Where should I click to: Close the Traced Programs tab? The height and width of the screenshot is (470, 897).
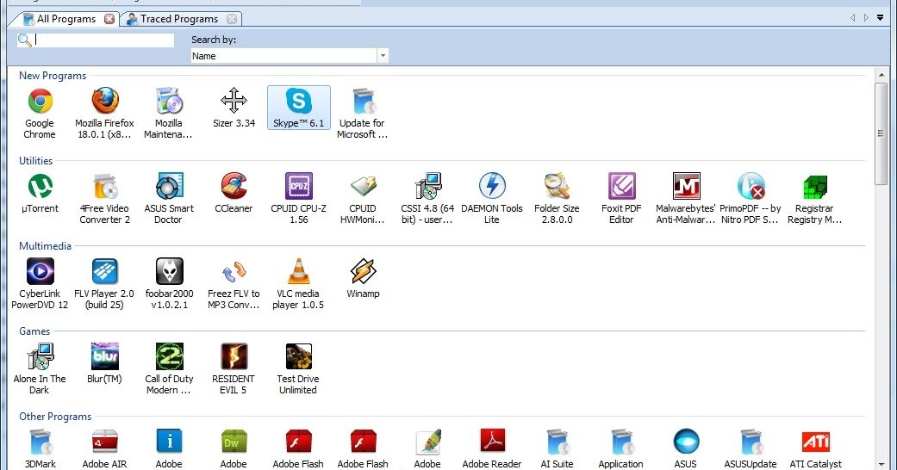pyautogui.click(x=232, y=19)
